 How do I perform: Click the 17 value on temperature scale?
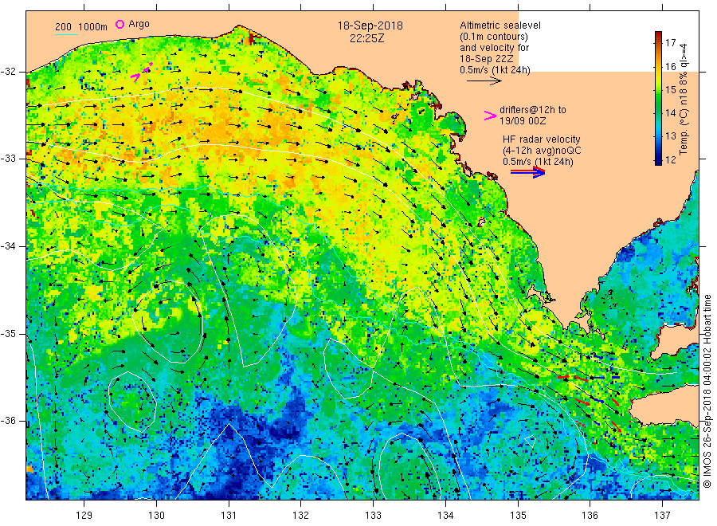tap(670, 43)
